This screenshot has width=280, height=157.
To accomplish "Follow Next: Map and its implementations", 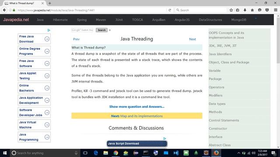I will (137, 116).
